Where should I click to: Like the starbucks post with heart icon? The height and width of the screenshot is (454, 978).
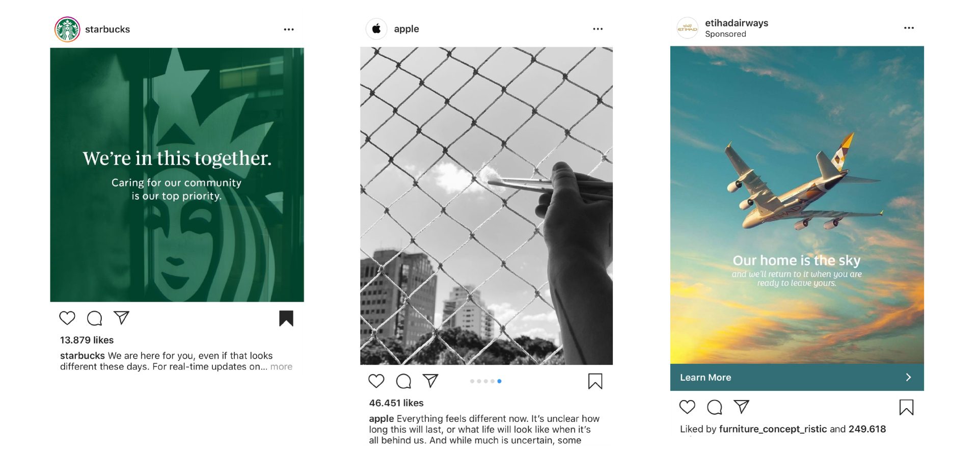(67, 318)
